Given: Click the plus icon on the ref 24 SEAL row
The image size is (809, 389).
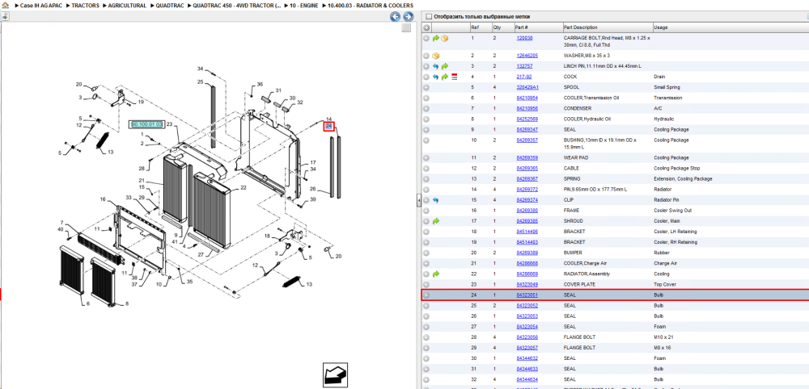Looking at the screenshot, I should 426,295.
